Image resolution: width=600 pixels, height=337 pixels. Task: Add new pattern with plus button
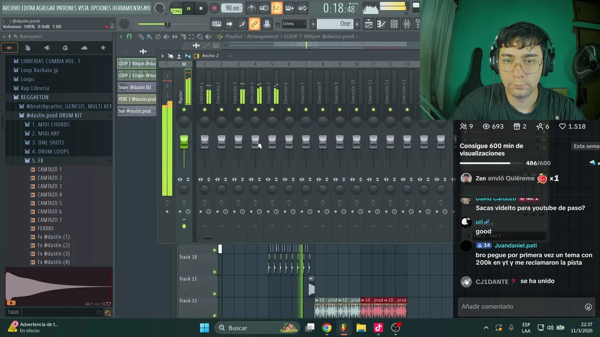(x=357, y=24)
